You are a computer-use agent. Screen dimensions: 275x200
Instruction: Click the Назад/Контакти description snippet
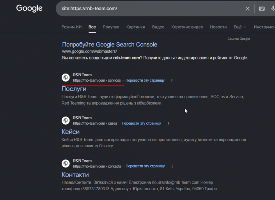point(141,186)
